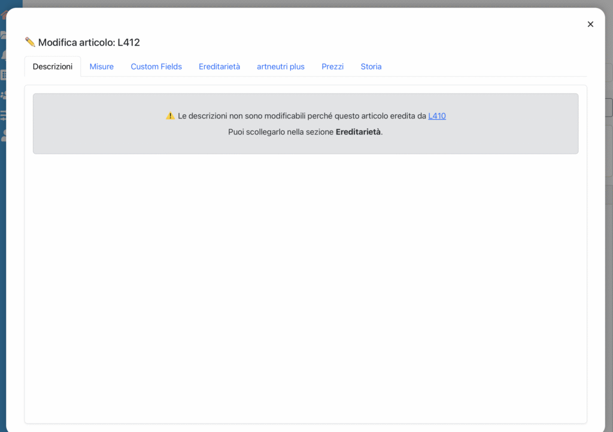Image resolution: width=613 pixels, height=432 pixels.
Task: Click the home icon in the sidebar
Action: (3, 14)
